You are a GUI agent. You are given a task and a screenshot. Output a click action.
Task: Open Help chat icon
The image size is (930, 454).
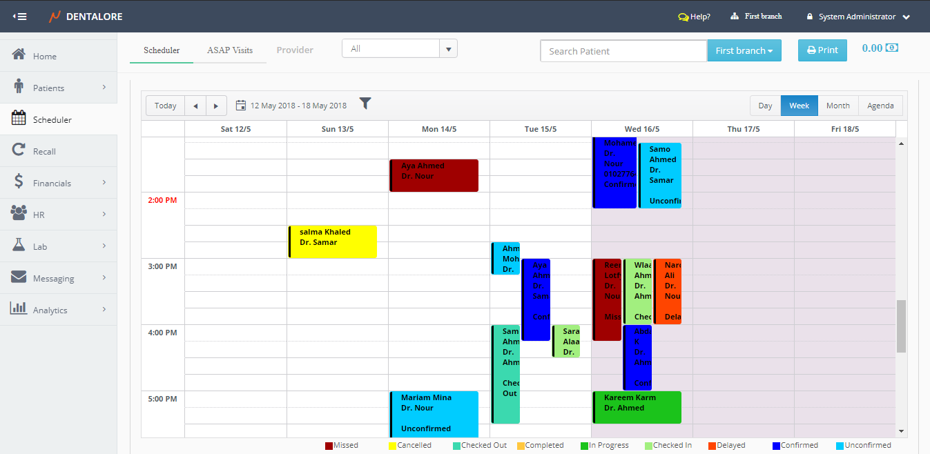pyautogui.click(x=683, y=17)
